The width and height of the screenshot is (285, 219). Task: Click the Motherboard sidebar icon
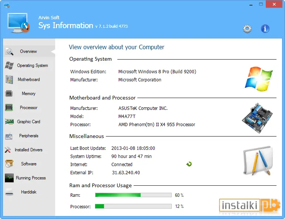[9, 80]
